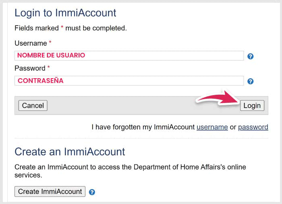The width and height of the screenshot is (282, 204).
Task: Click the Password field label
Action: 30,68
